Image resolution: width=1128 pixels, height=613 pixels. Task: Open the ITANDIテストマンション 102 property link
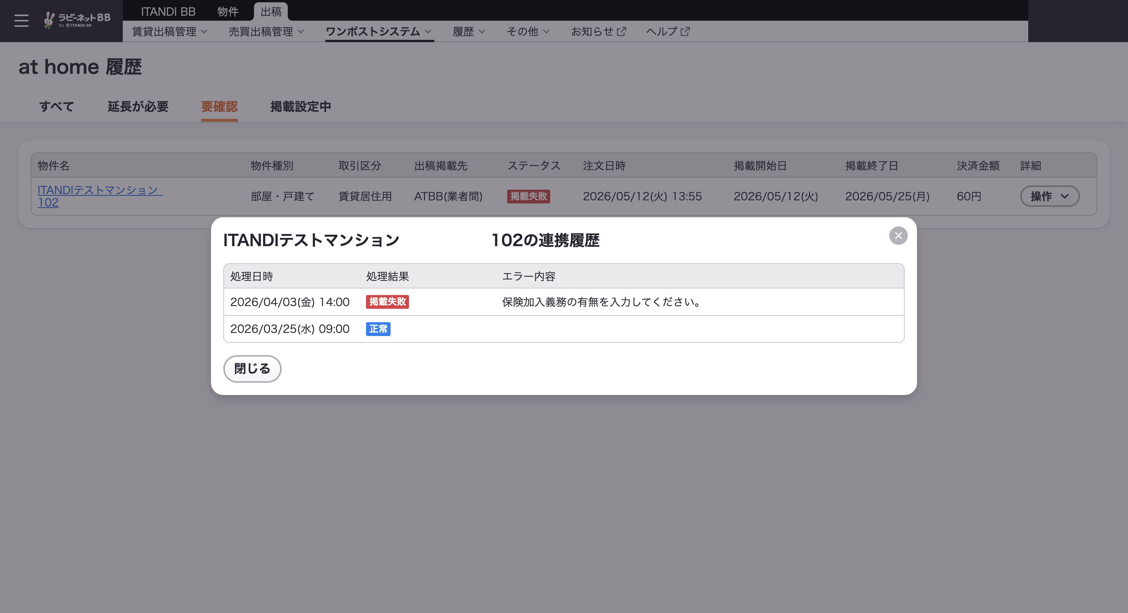pyautogui.click(x=100, y=196)
